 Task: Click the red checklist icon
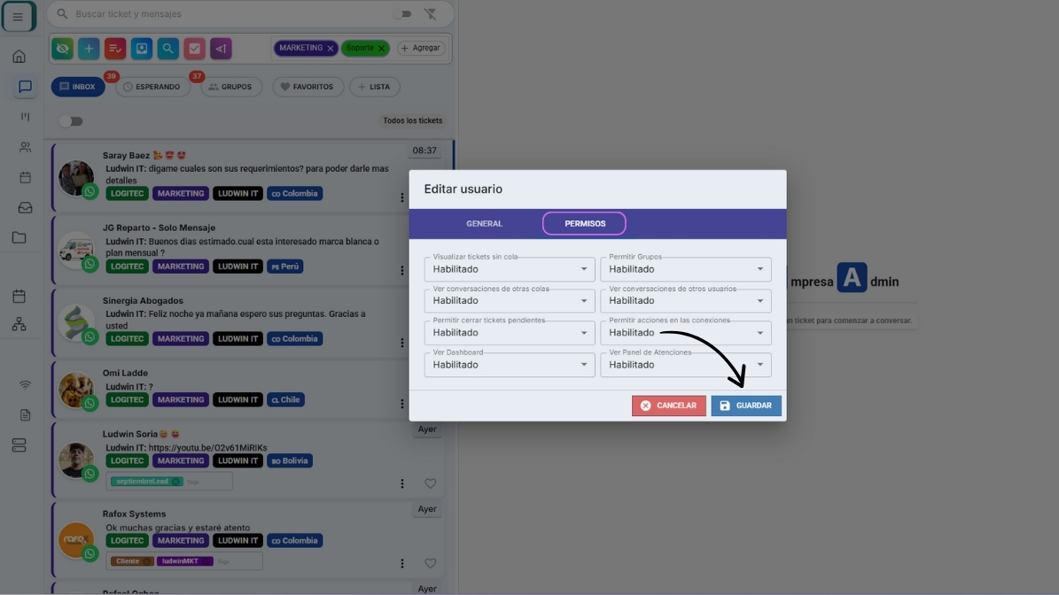pos(114,49)
